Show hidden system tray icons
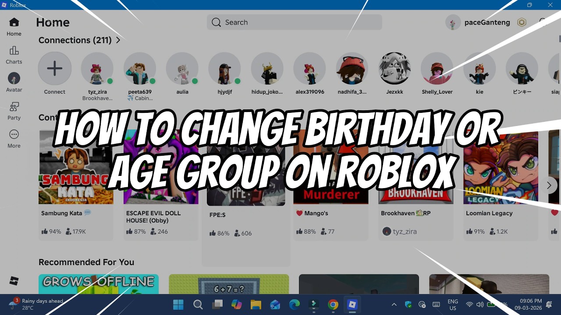561x315 pixels. [394, 304]
